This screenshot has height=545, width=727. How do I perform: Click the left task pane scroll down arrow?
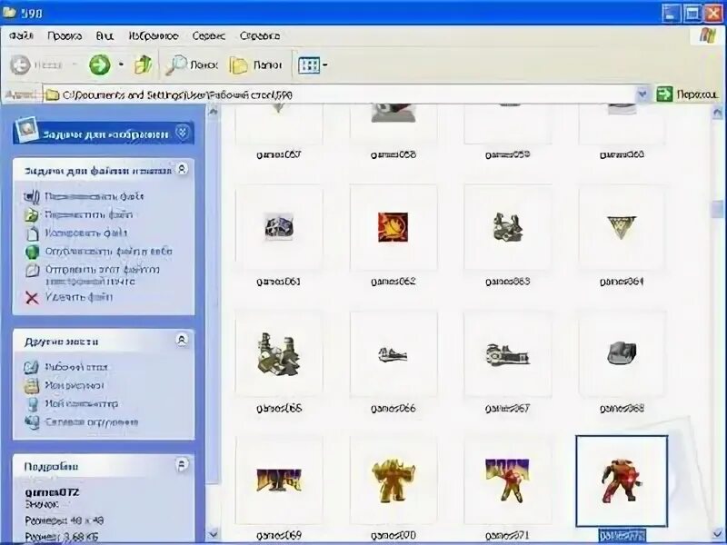coord(213,533)
